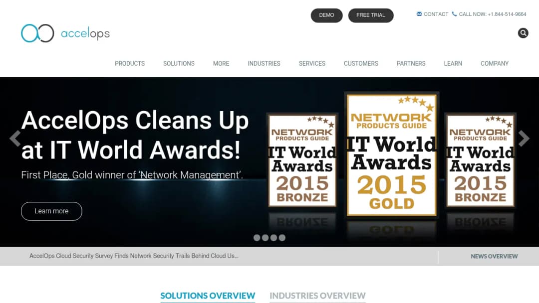
Task: Open the Services menu
Action: 312,63
